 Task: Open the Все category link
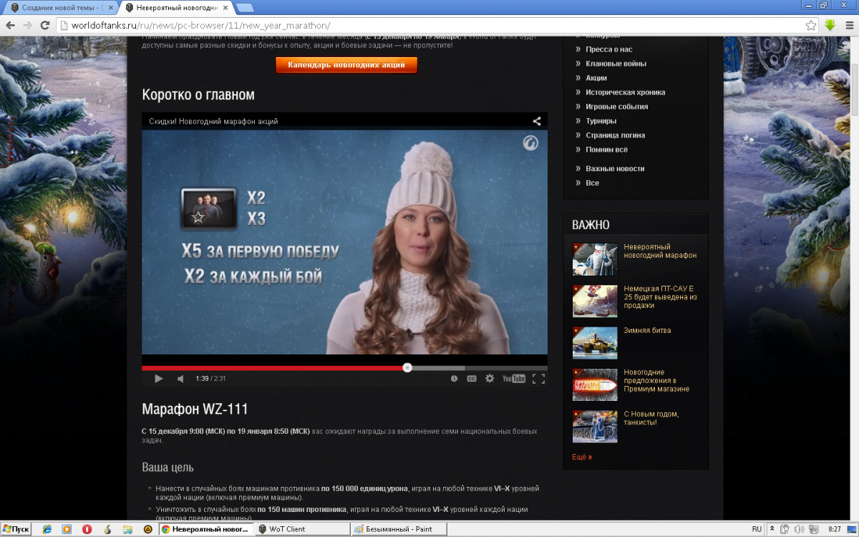coord(592,183)
